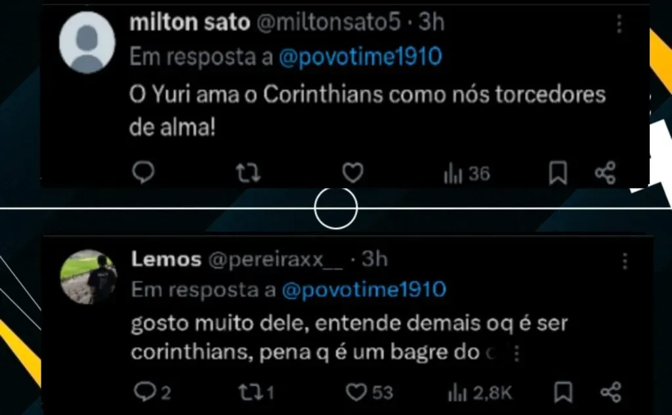672x415 pixels.
Task: Open more options on milton sato's tweet
Action: tap(620, 25)
